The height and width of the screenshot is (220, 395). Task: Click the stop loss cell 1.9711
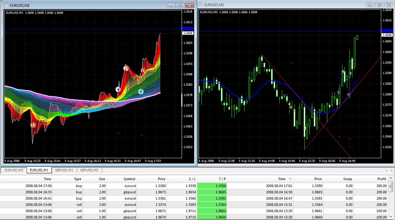point(182,211)
